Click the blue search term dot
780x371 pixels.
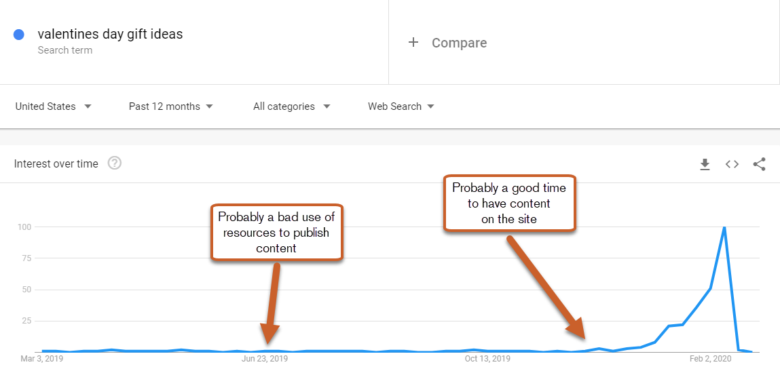pyautogui.click(x=19, y=35)
